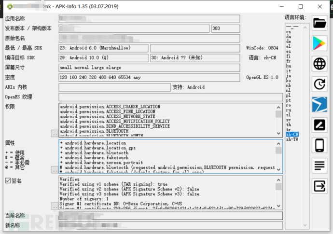This screenshot has height=234, width=333.
Task: Click features list scroll up arrow
Action: click(x=278, y=144)
